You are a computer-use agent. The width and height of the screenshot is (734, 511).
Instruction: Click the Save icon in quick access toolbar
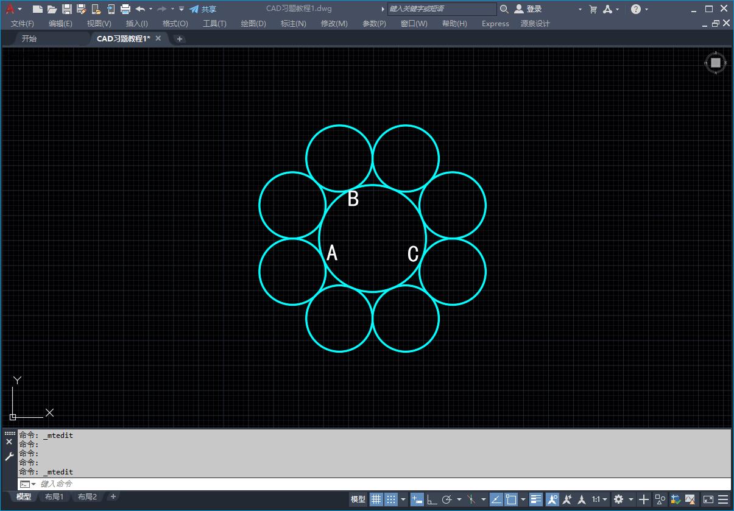point(67,9)
